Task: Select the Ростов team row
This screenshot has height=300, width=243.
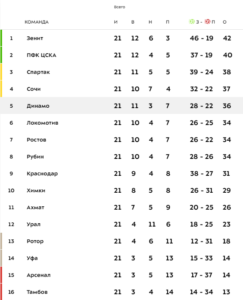Action: (x=121, y=139)
